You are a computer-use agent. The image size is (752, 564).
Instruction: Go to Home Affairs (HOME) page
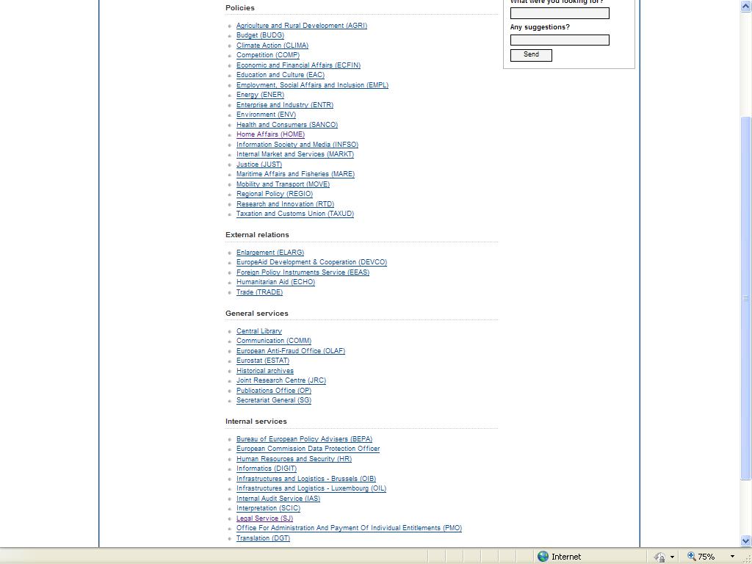tap(270, 134)
